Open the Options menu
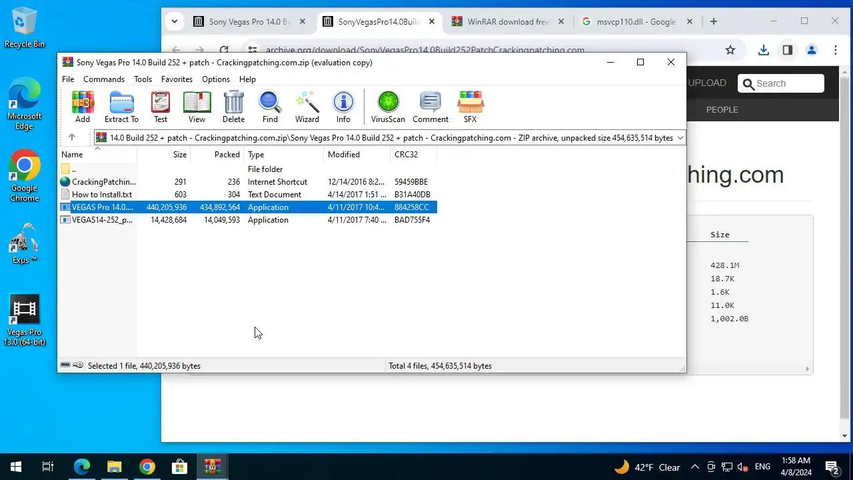853x480 pixels. [216, 79]
